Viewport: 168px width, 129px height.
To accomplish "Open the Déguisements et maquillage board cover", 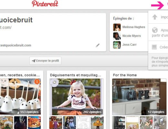I will 77,97.
